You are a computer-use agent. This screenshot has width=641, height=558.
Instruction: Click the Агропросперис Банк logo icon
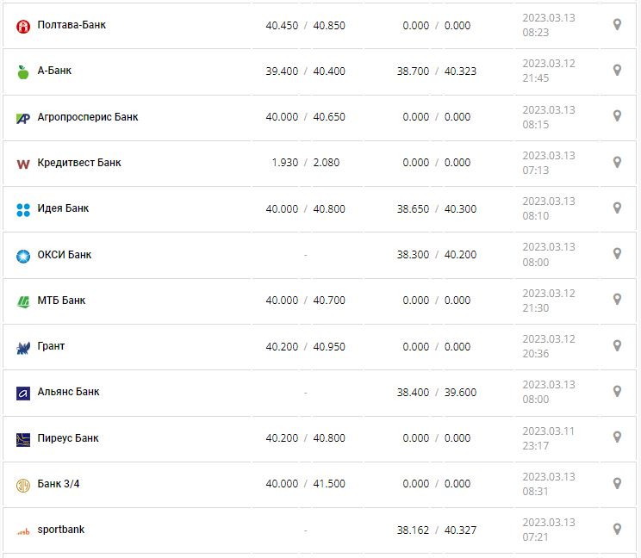23,118
